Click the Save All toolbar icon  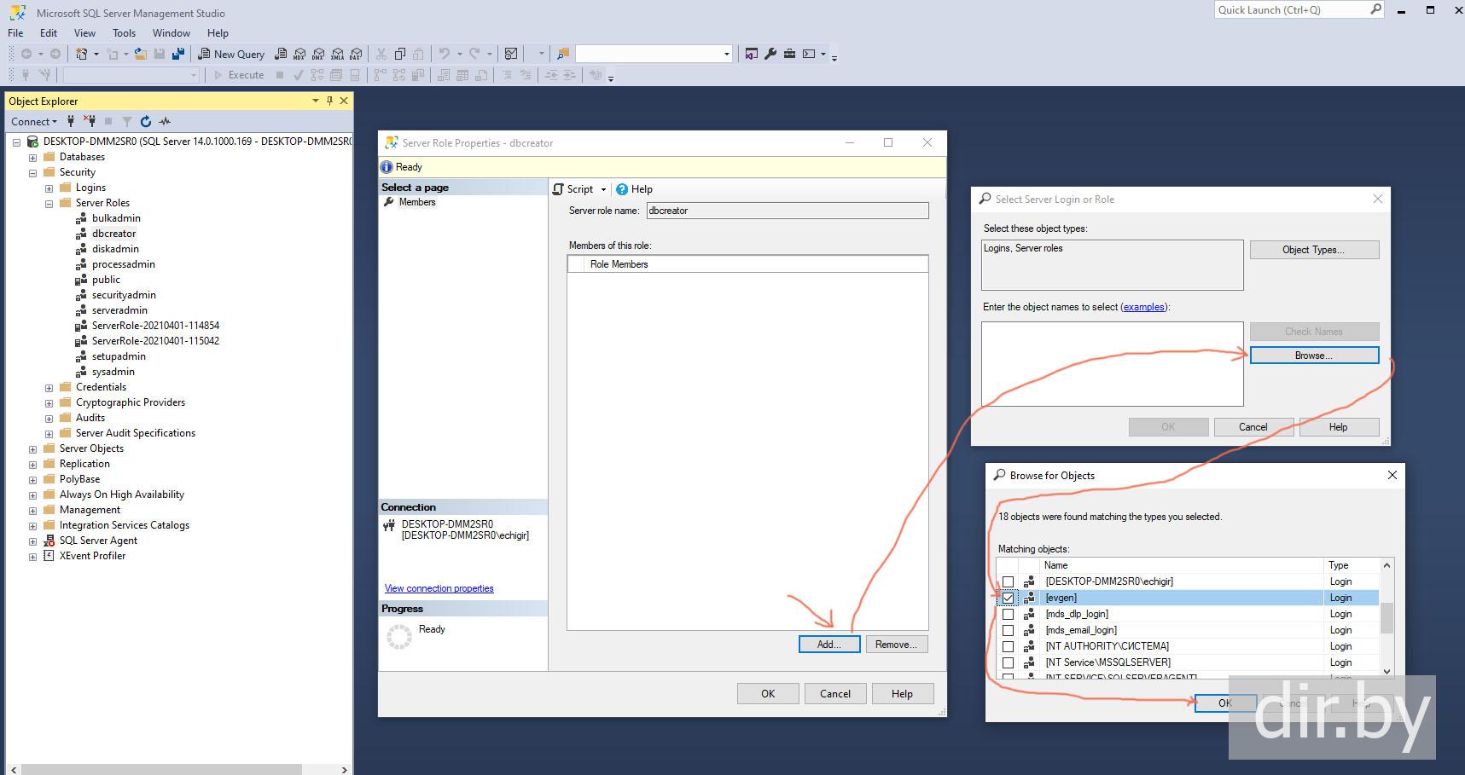[177, 54]
